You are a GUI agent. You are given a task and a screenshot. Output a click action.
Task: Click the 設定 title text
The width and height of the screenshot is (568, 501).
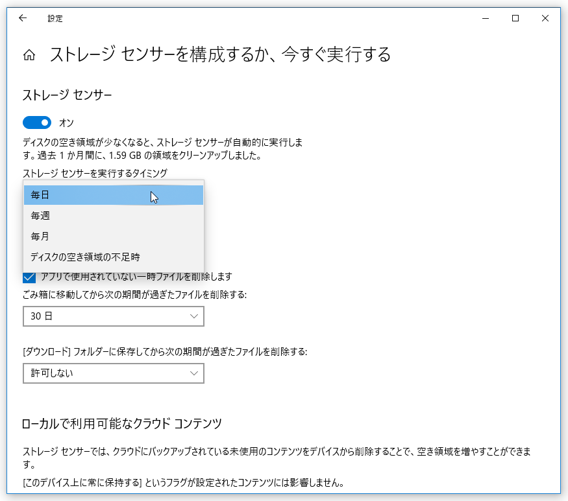(x=55, y=18)
